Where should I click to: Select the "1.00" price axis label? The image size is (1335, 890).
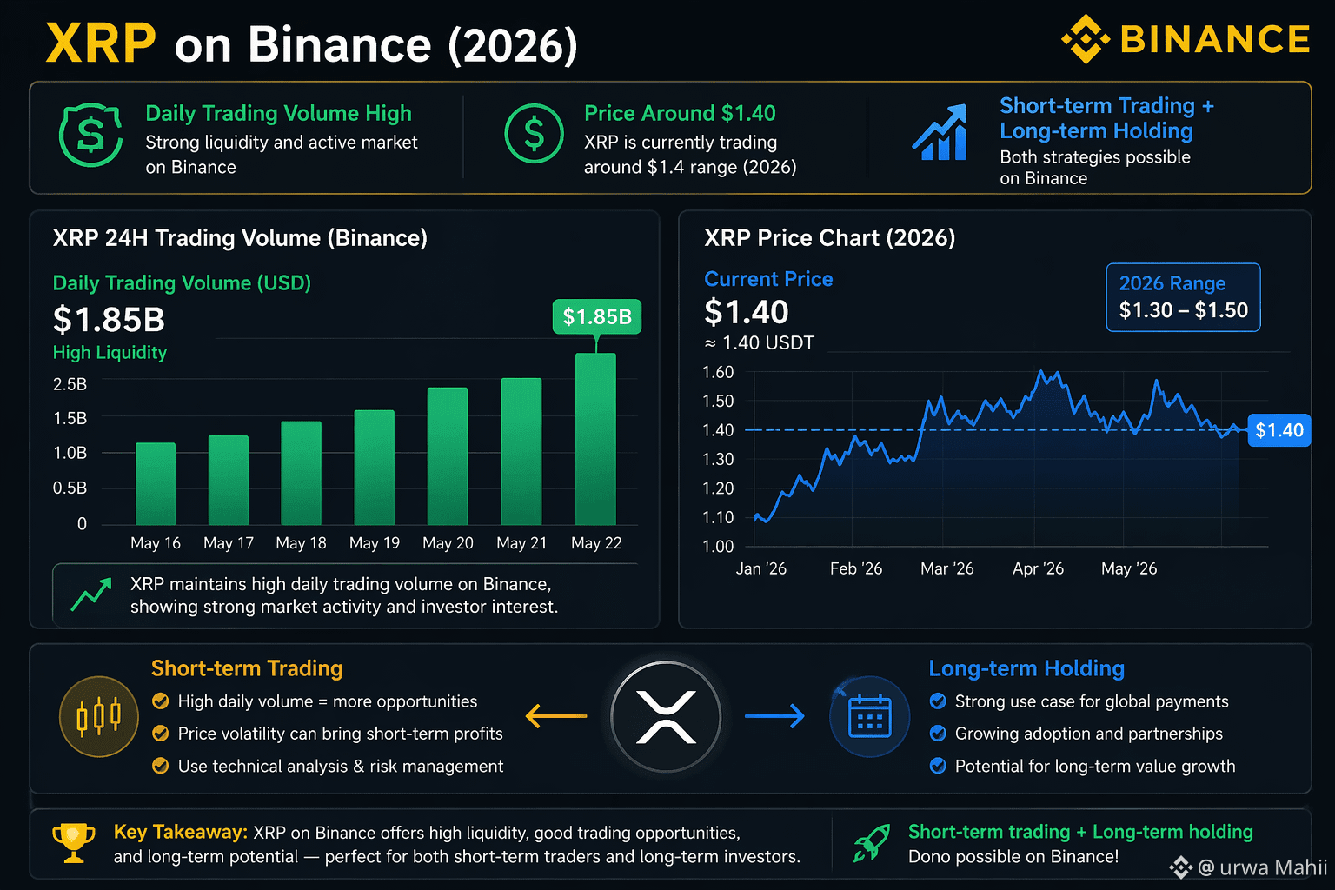(718, 546)
